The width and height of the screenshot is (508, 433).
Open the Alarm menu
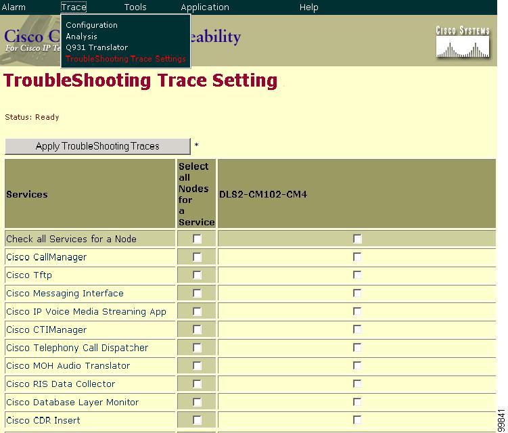pos(14,7)
